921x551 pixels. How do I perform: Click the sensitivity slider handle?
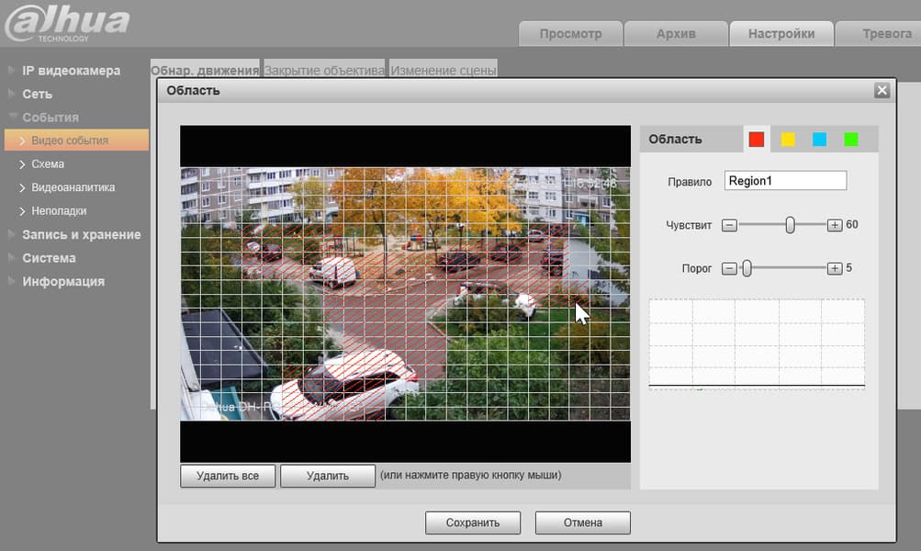click(790, 225)
